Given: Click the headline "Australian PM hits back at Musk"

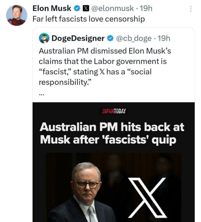Looking at the screenshot, I should [x=112, y=133].
